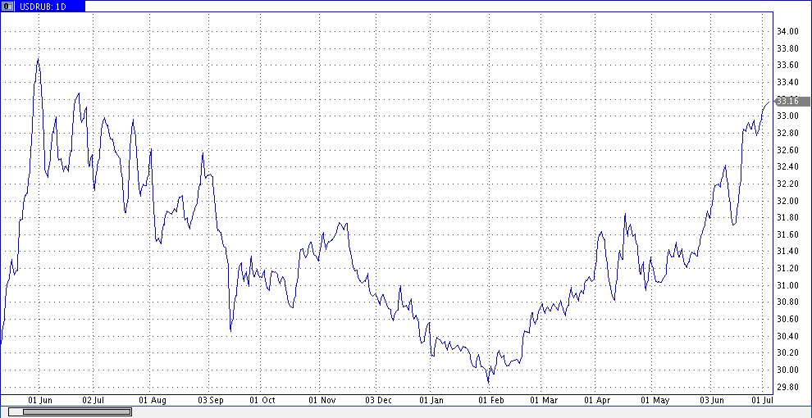Click the 31.80 price axis label

point(787,217)
